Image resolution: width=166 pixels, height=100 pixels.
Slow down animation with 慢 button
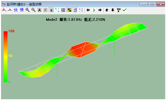[x=22, y=10]
